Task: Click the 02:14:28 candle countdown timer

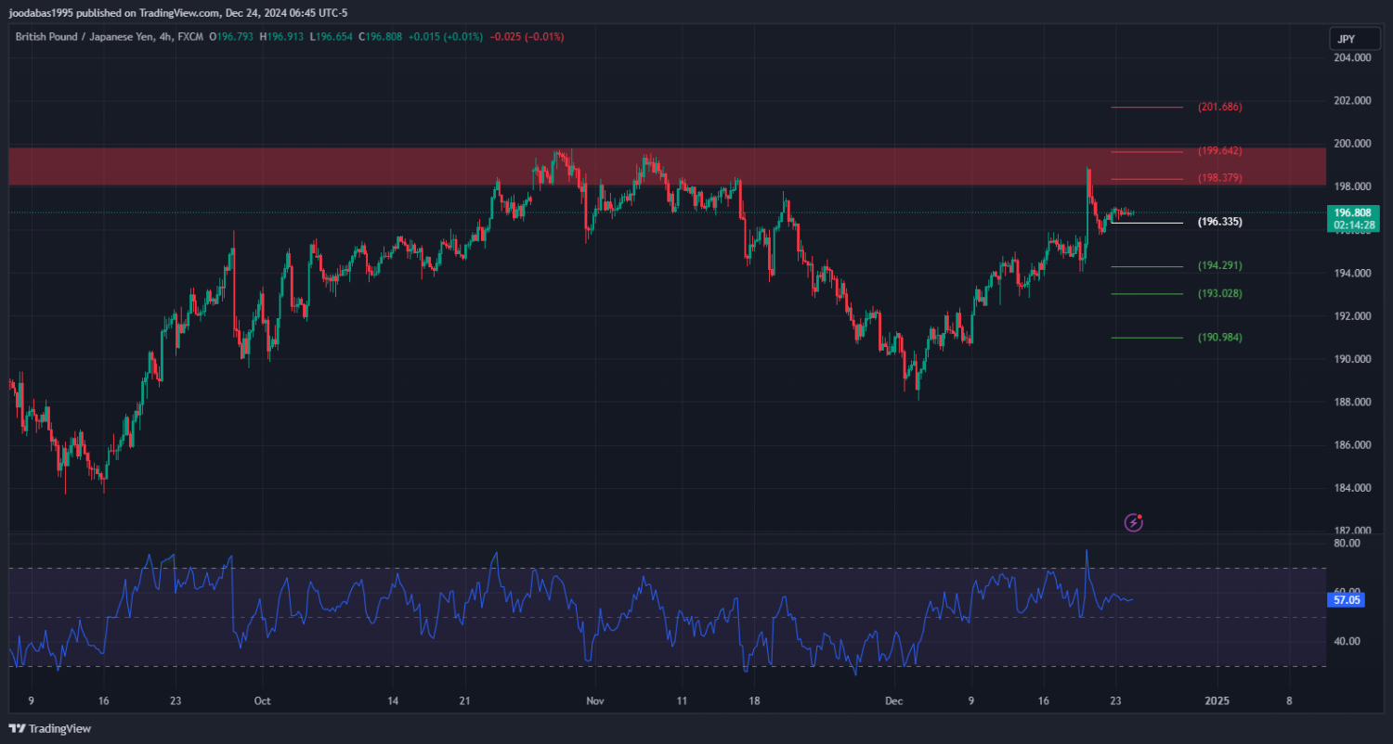Action: 1355,224
